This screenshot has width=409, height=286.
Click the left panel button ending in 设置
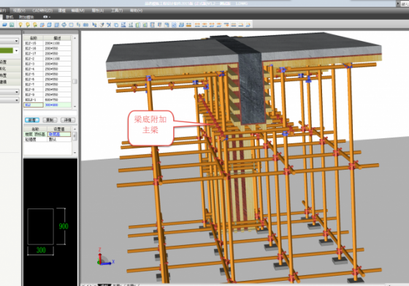coord(10,62)
